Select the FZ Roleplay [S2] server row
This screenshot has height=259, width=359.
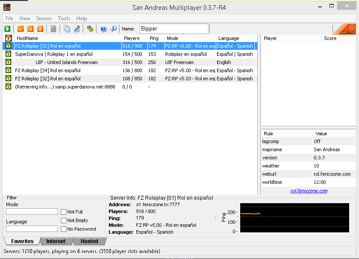pyautogui.click(x=130, y=79)
